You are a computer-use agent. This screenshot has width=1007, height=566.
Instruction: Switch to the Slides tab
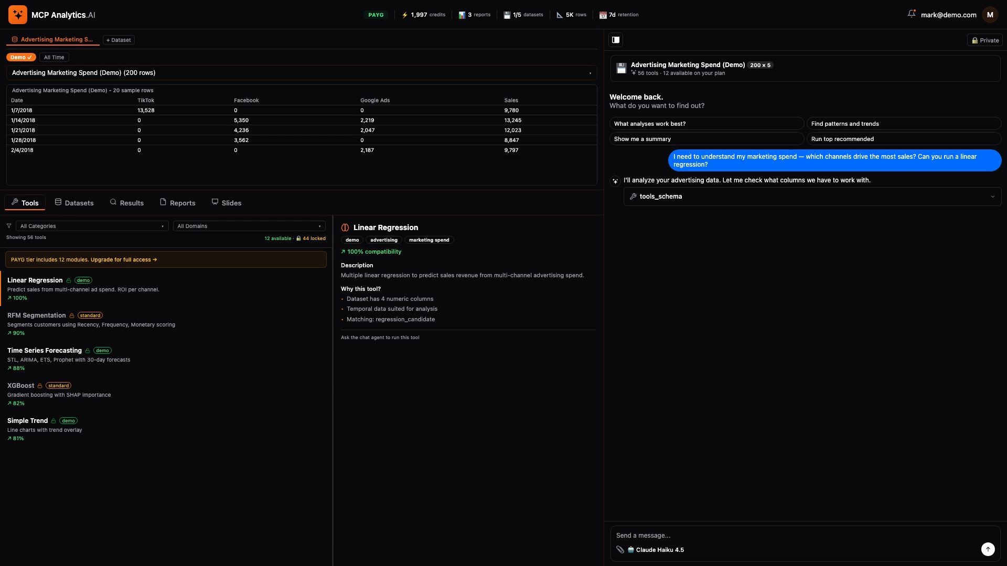(x=226, y=203)
